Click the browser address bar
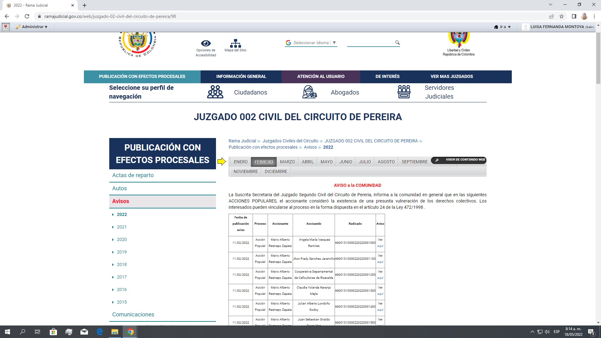 [291, 16]
